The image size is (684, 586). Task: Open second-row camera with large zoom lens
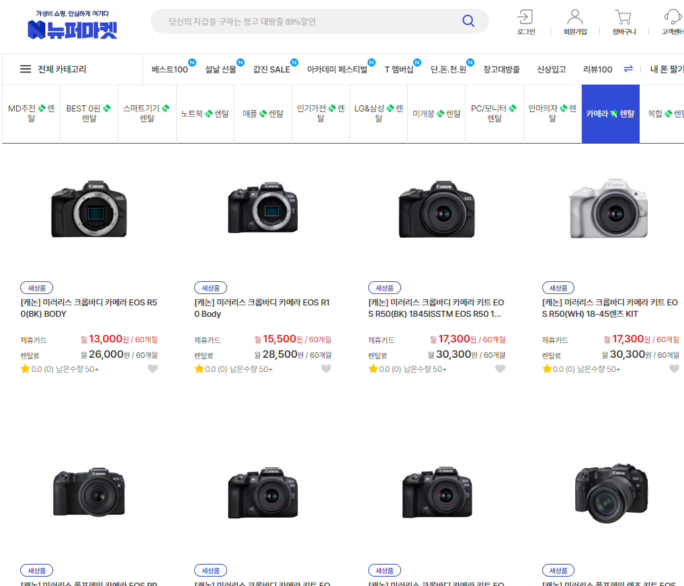tap(611, 493)
